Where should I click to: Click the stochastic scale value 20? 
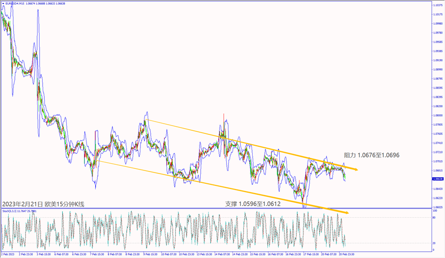[435, 243]
